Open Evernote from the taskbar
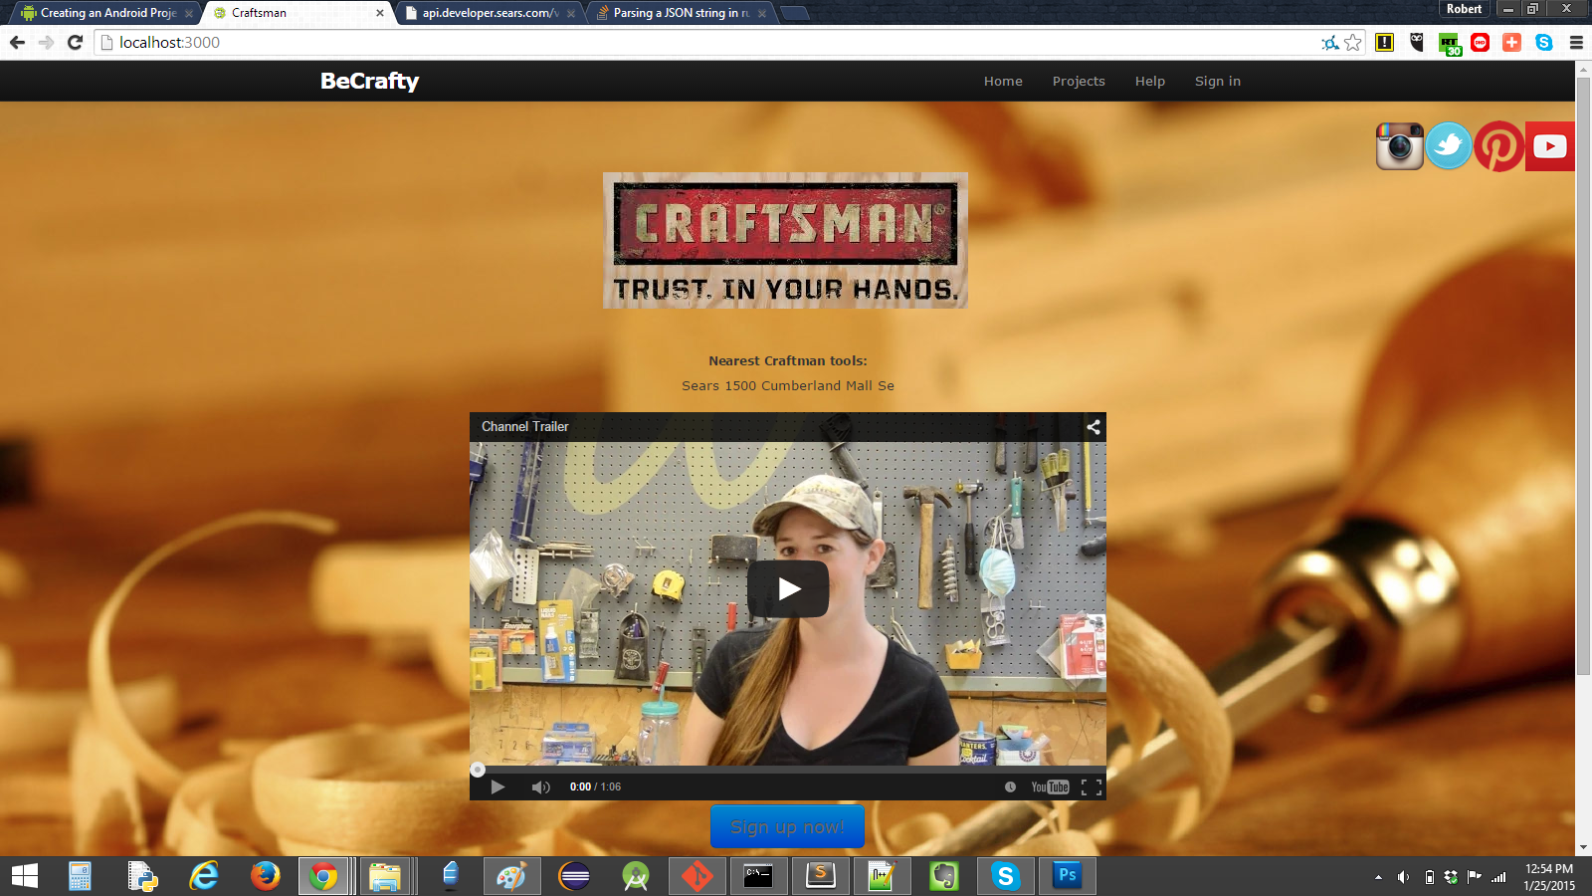Image resolution: width=1592 pixels, height=896 pixels. (x=943, y=876)
